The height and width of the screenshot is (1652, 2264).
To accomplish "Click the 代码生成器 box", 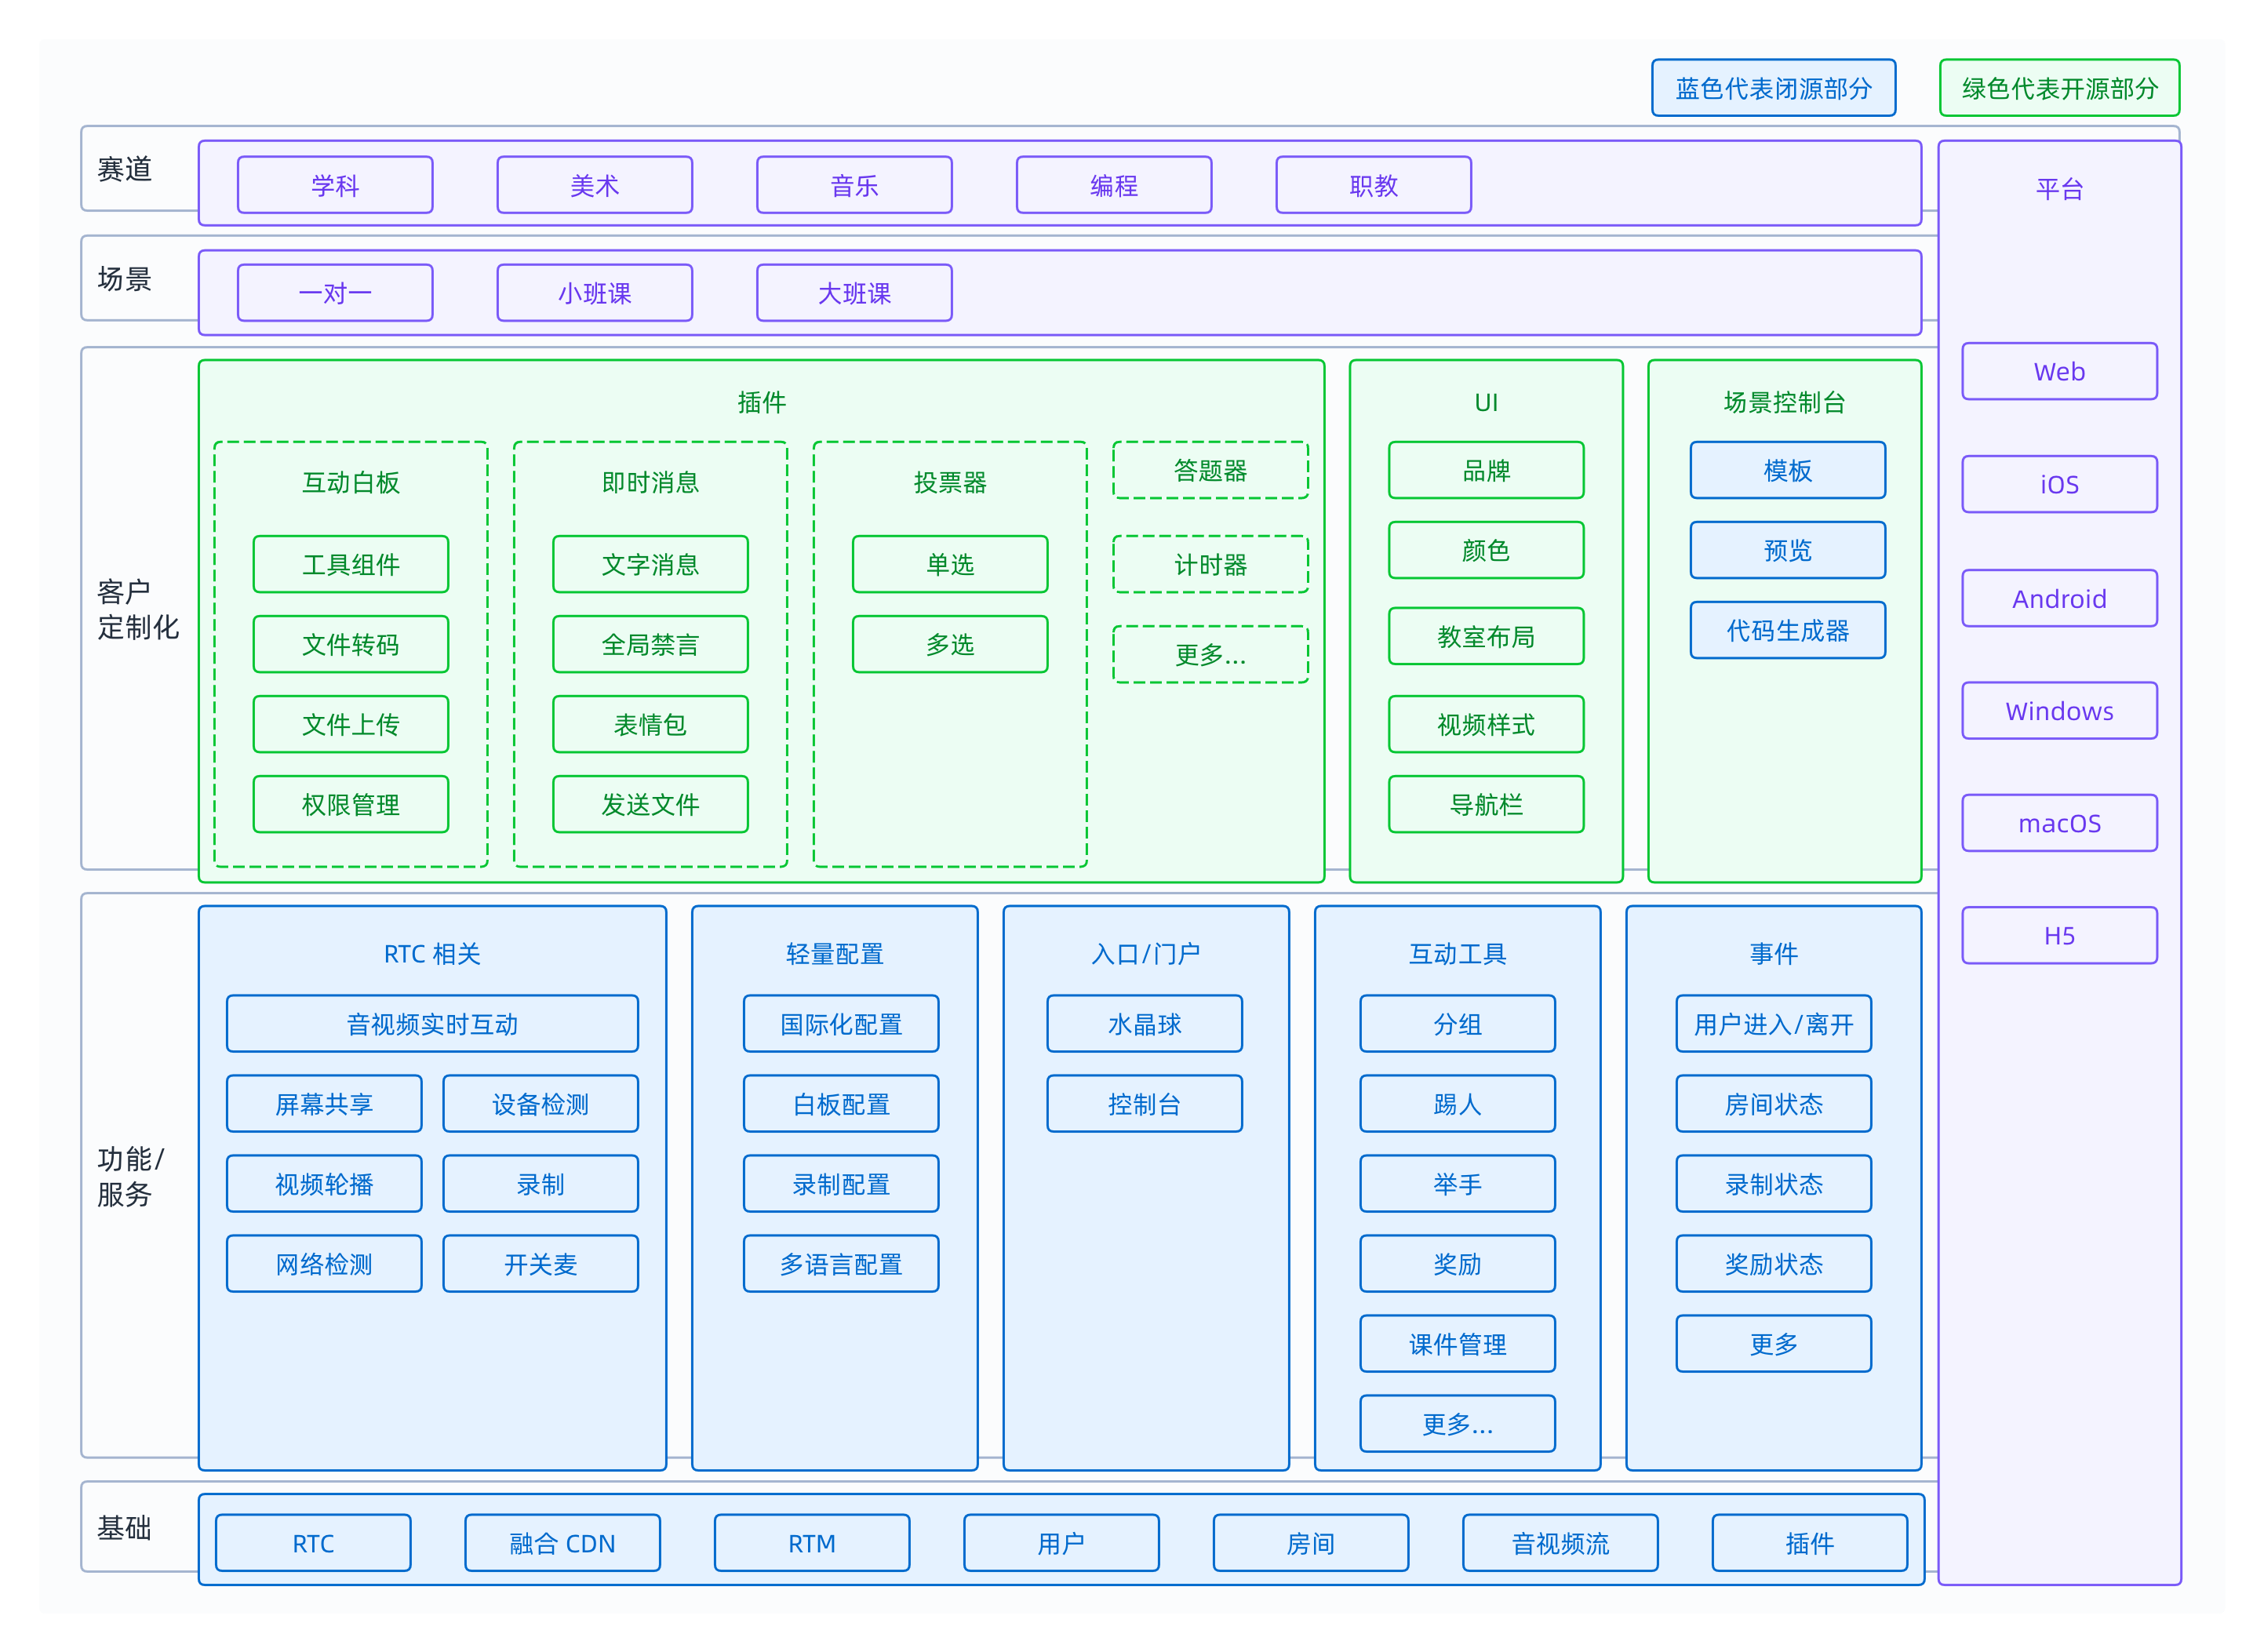I will click(1788, 631).
